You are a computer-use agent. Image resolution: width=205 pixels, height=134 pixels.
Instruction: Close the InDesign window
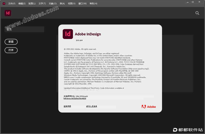point(199,2)
